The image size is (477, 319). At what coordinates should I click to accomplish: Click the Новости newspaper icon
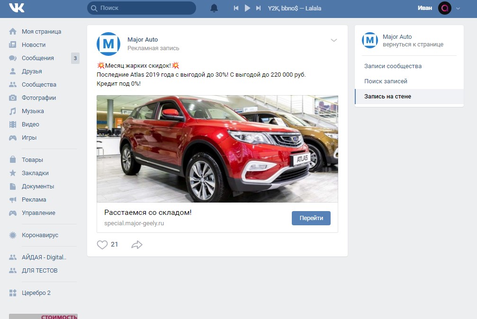[x=13, y=44]
